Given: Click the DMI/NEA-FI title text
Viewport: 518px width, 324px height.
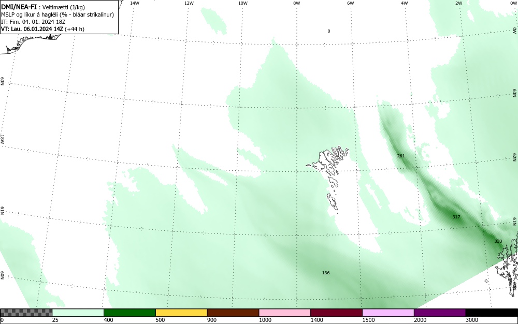Looking at the screenshot, I should (x=19, y=7).
